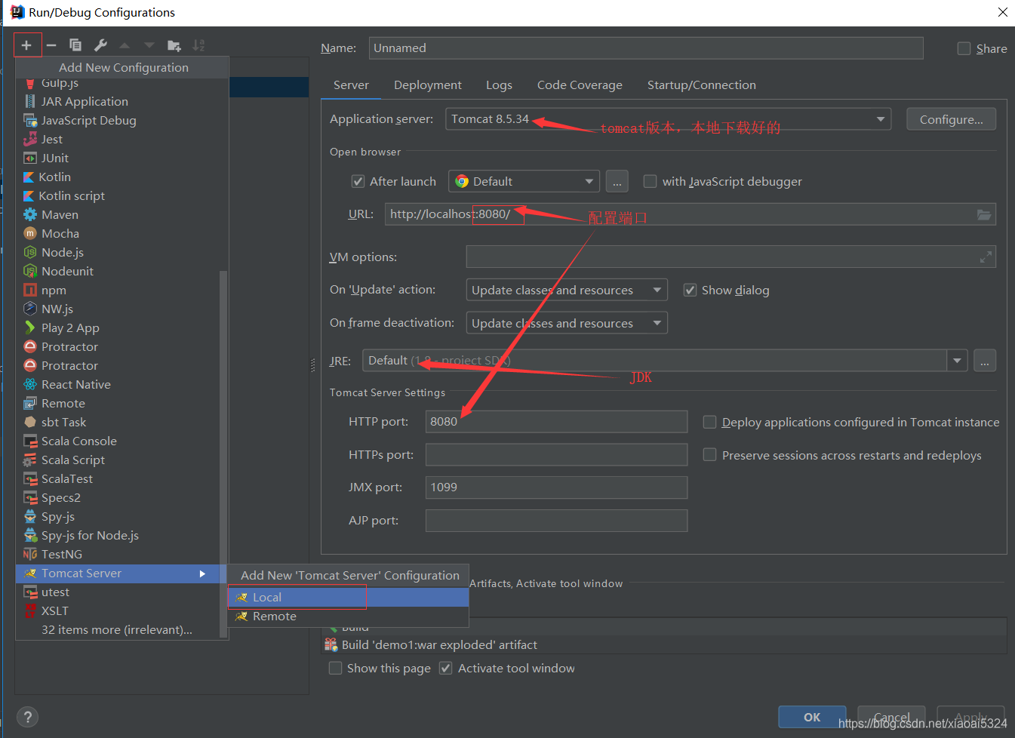
Task: Expand the Tomcat Server submenu
Action: pyautogui.click(x=121, y=573)
